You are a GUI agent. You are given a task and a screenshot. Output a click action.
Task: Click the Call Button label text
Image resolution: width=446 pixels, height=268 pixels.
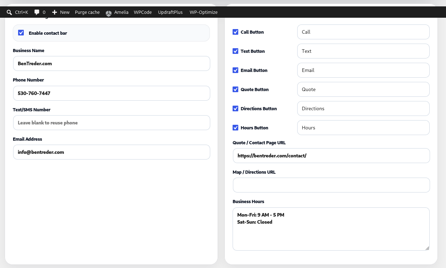[x=252, y=32]
